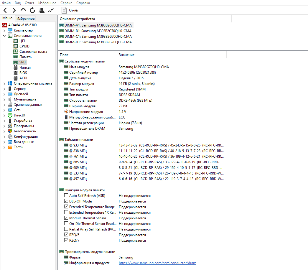Go back with the left arrow toolbar icon

(5, 10)
